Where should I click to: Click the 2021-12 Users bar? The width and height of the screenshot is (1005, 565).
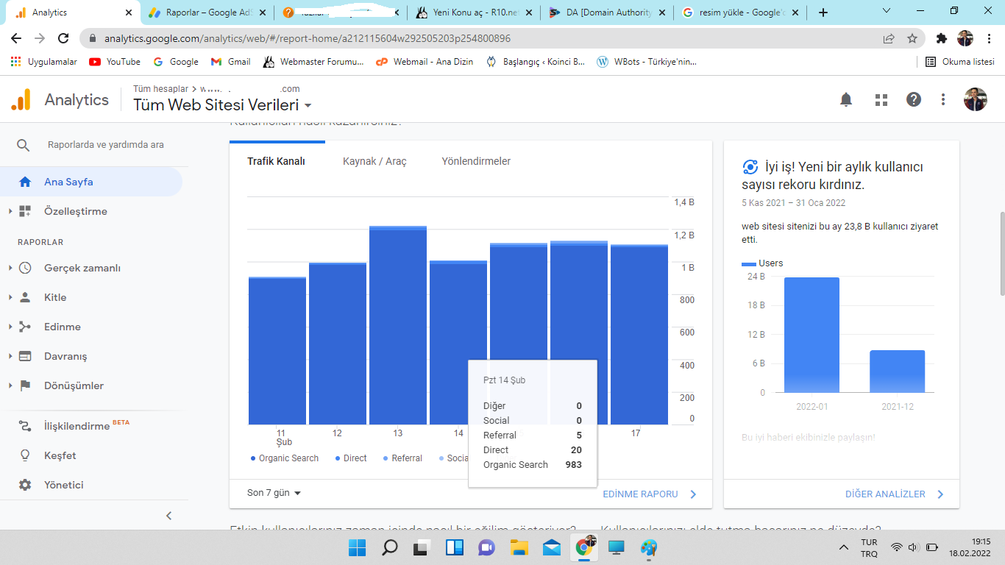(897, 372)
